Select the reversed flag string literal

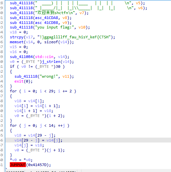tap(74, 37)
